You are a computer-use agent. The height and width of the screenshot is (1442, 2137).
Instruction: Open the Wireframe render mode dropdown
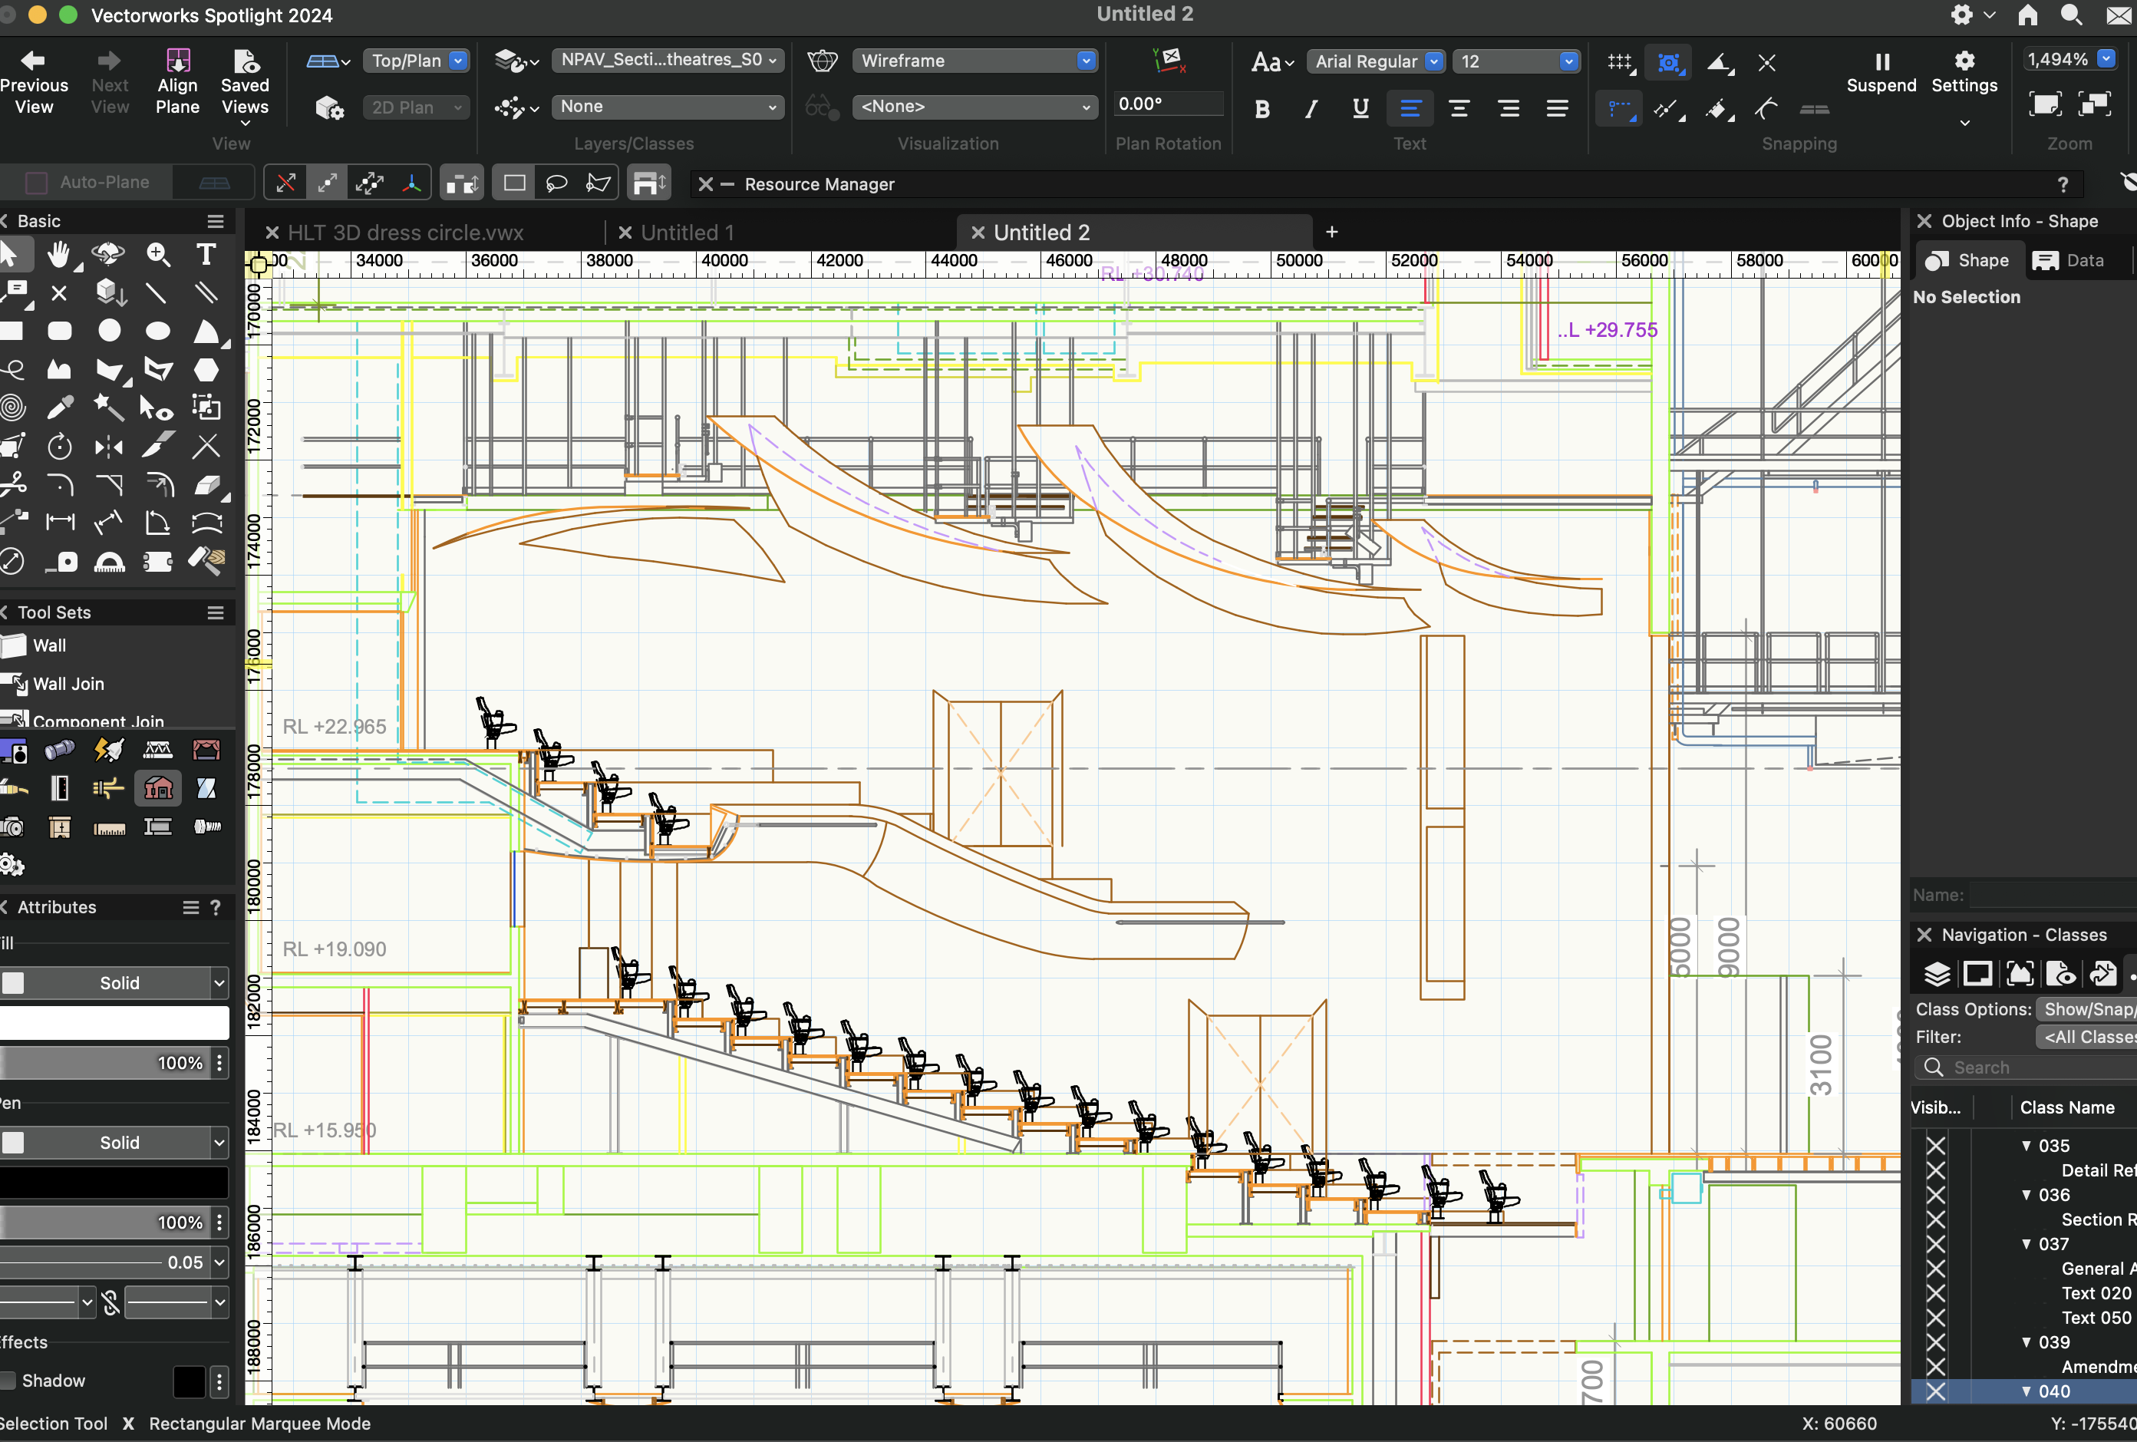pyautogui.click(x=974, y=61)
